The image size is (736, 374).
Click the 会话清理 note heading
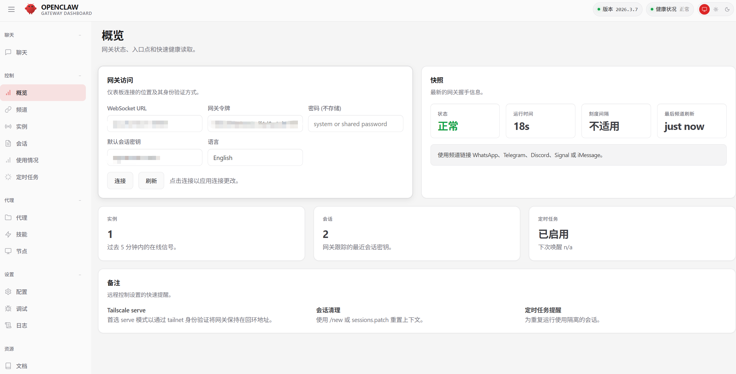[x=328, y=310]
